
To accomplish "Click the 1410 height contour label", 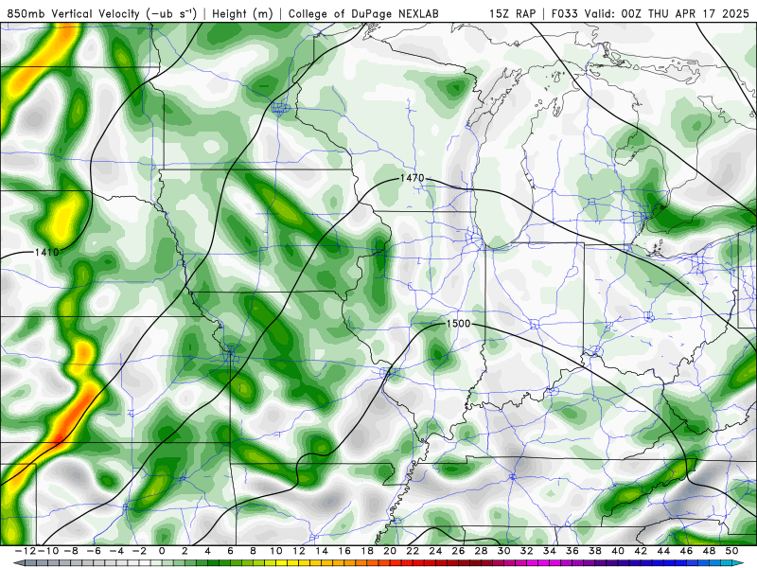I will tap(46, 252).
